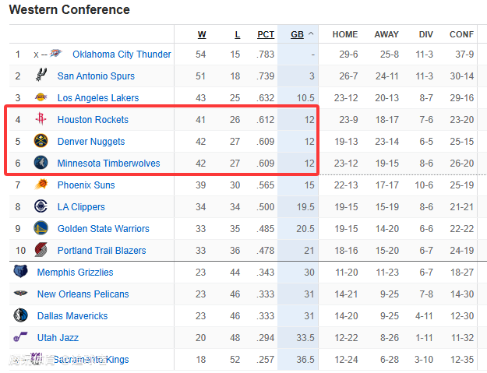
Task: Click the Los Angeles Lakers logo
Action: (x=41, y=98)
